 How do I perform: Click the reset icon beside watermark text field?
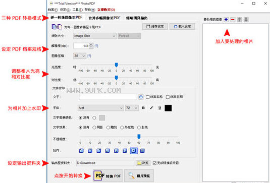(x=141, y=97)
